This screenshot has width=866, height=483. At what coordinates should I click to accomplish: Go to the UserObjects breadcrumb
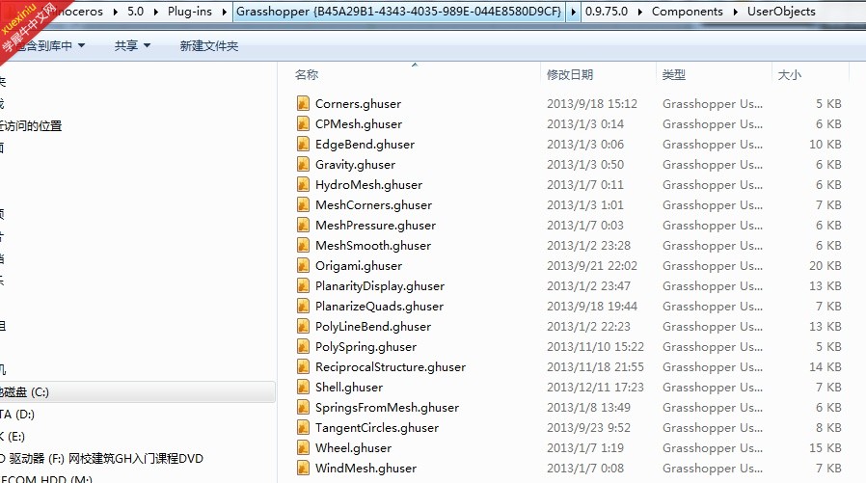tap(781, 12)
